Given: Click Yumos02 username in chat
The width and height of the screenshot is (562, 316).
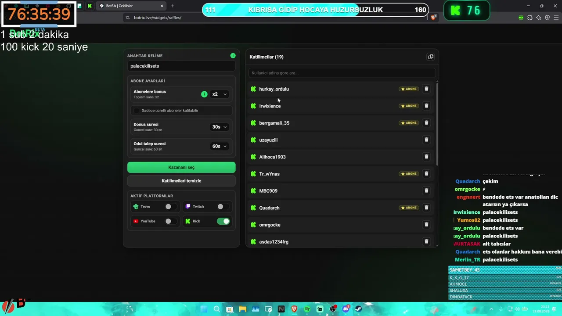Looking at the screenshot, I should [x=468, y=220].
